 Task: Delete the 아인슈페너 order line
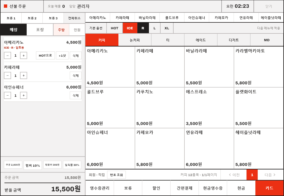[x=75, y=95]
